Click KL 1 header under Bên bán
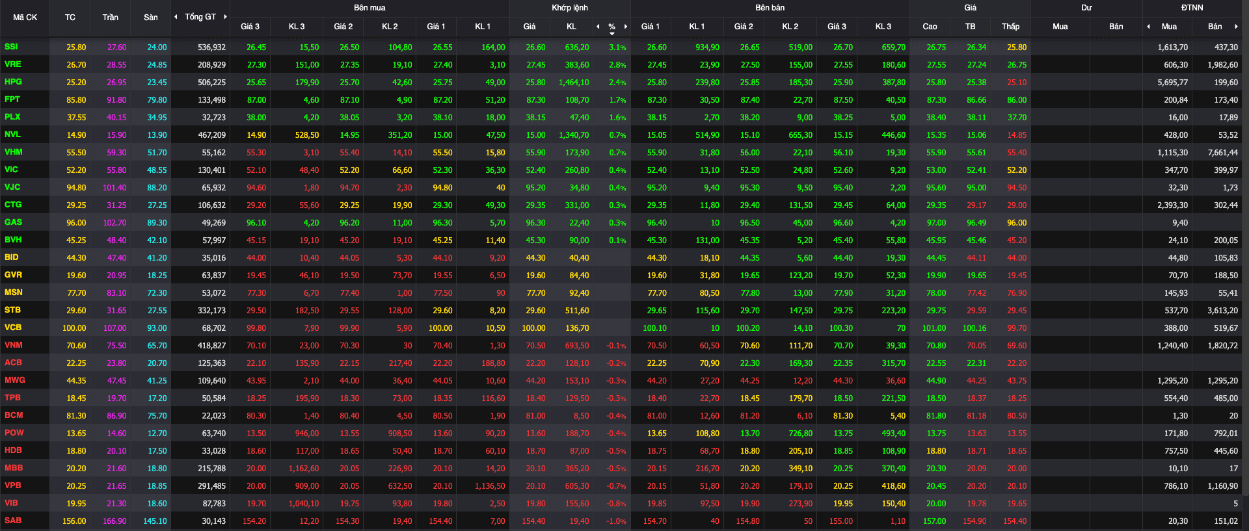This screenshot has height=531, width=1249. point(697,27)
